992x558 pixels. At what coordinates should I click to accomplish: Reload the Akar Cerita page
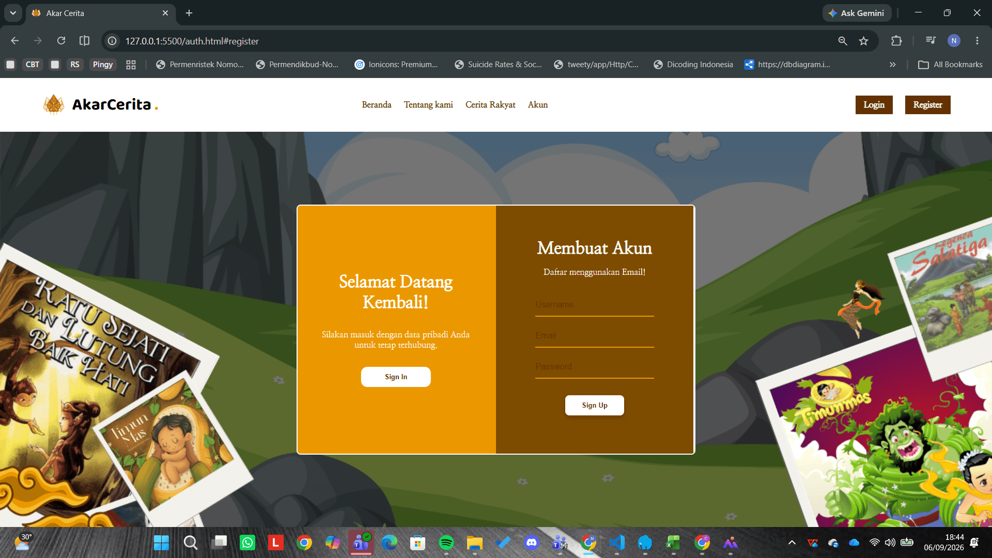click(61, 41)
